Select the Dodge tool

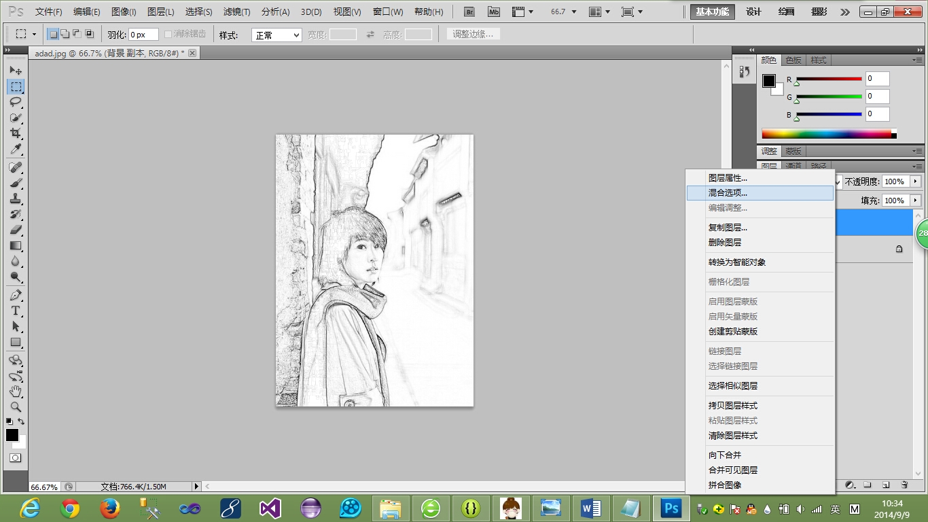pyautogui.click(x=16, y=277)
